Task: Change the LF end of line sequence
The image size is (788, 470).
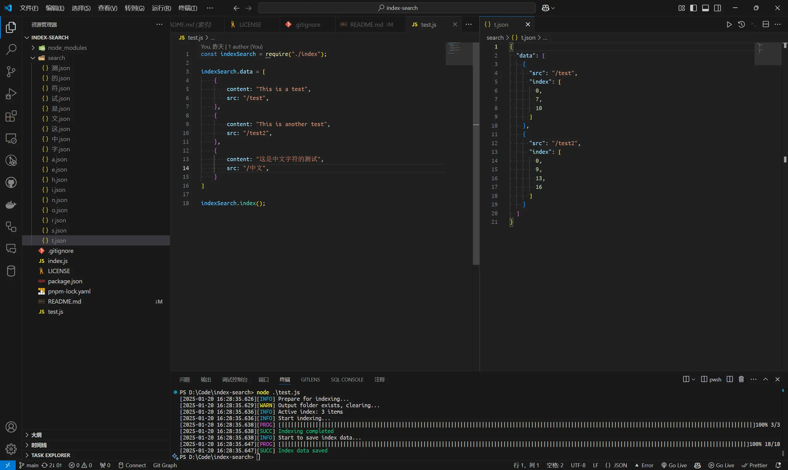Action: [x=595, y=465]
